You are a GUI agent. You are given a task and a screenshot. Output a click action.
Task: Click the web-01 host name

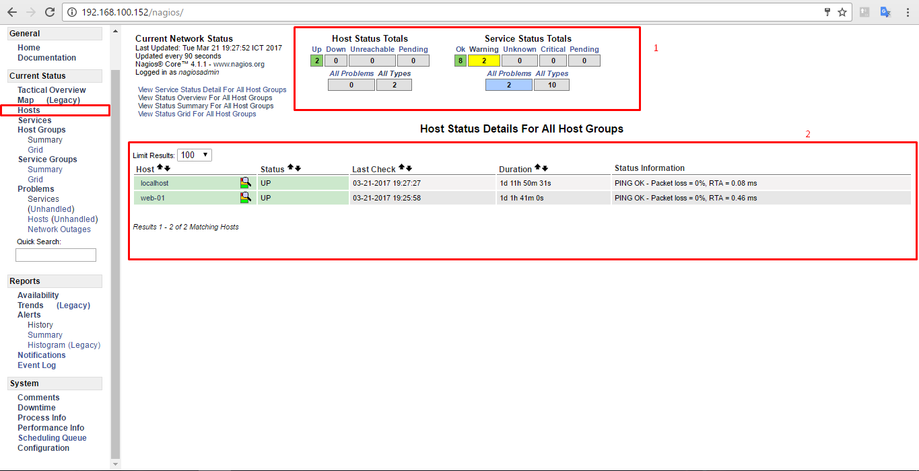pos(153,198)
